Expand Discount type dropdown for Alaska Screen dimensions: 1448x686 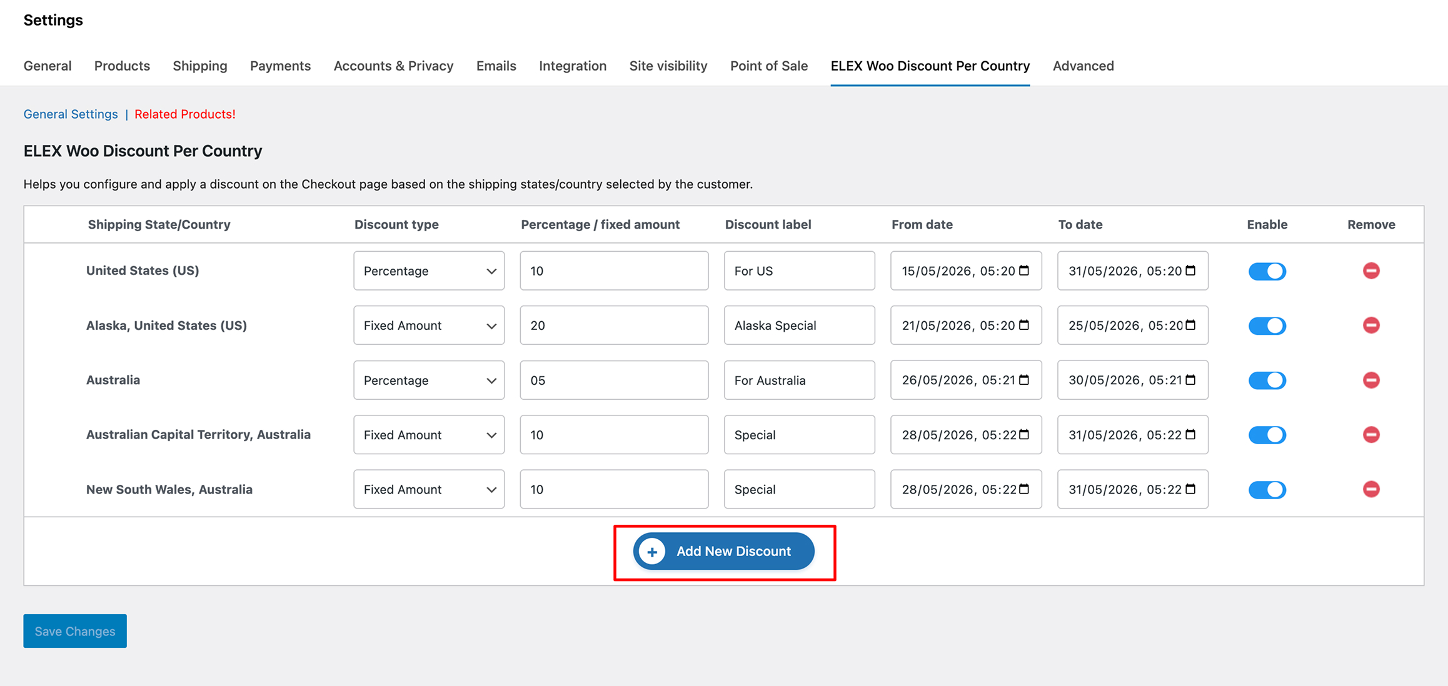pyautogui.click(x=429, y=325)
